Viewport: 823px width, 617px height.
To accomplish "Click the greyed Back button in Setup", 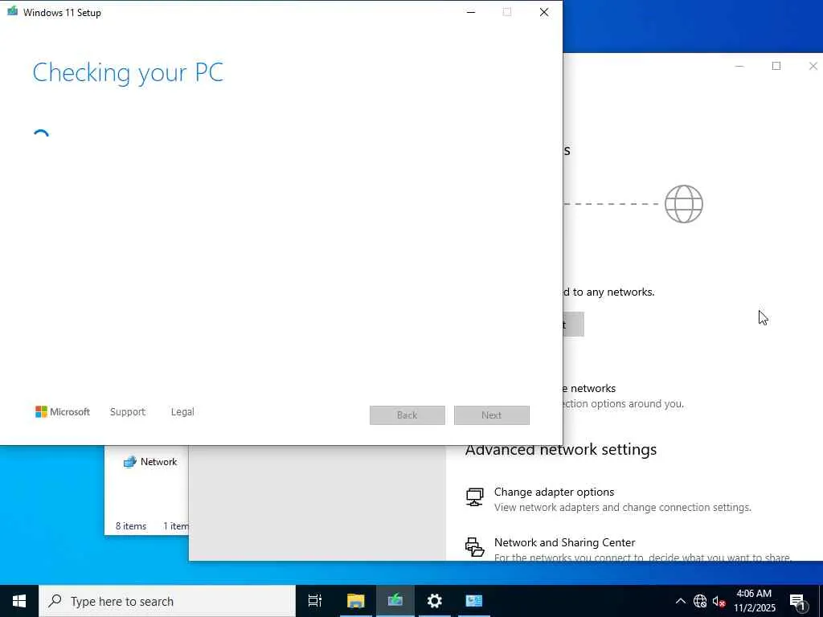I will tap(407, 415).
